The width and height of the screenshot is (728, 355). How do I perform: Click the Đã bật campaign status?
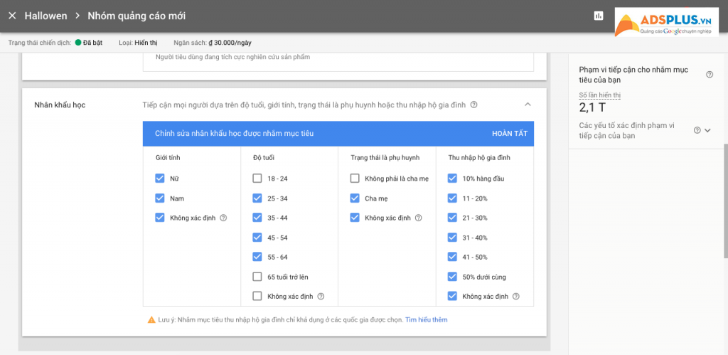point(89,42)
